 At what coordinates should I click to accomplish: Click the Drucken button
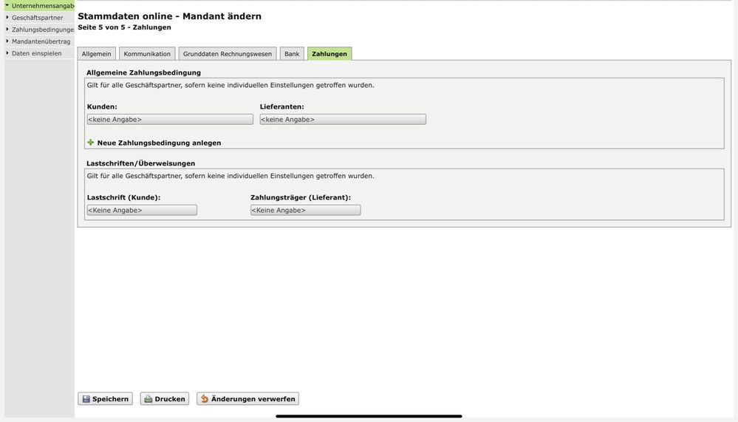point(164,399)
